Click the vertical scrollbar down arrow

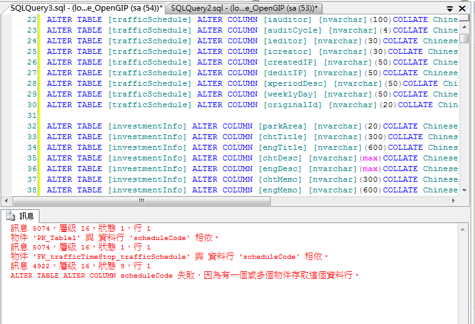pyautogui.click(x=464, y=190)
